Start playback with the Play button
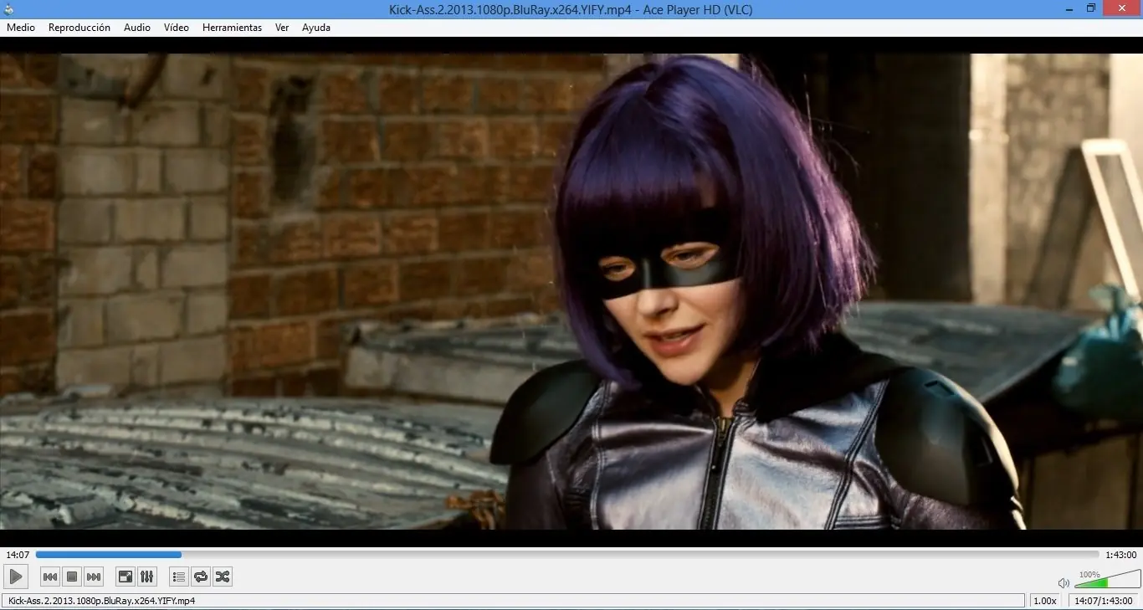This screenshot has width=1143, height=610. coord(16,577)
